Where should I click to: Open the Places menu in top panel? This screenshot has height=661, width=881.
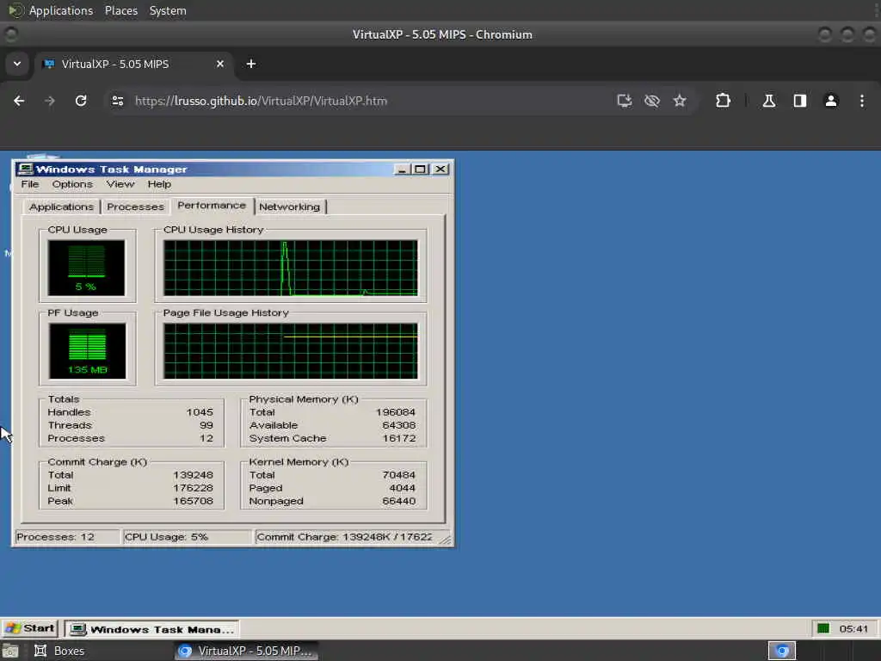point(120,10)
